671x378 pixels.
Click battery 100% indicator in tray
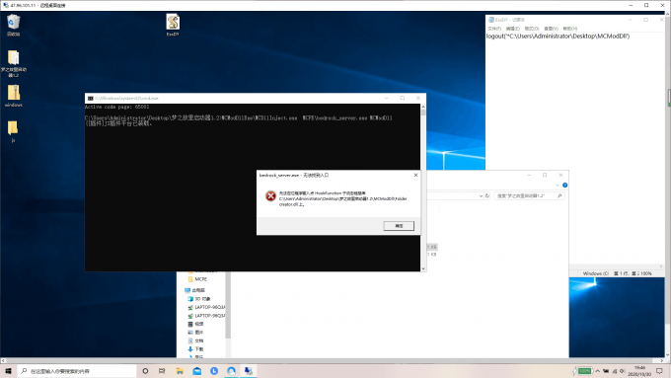click(x=584, y=371)
